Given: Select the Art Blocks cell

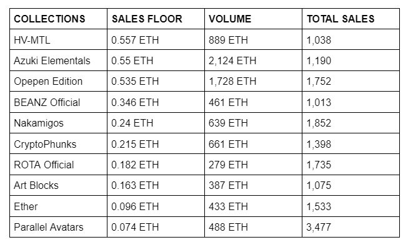Looking at the screenshot, I should 36,186.
